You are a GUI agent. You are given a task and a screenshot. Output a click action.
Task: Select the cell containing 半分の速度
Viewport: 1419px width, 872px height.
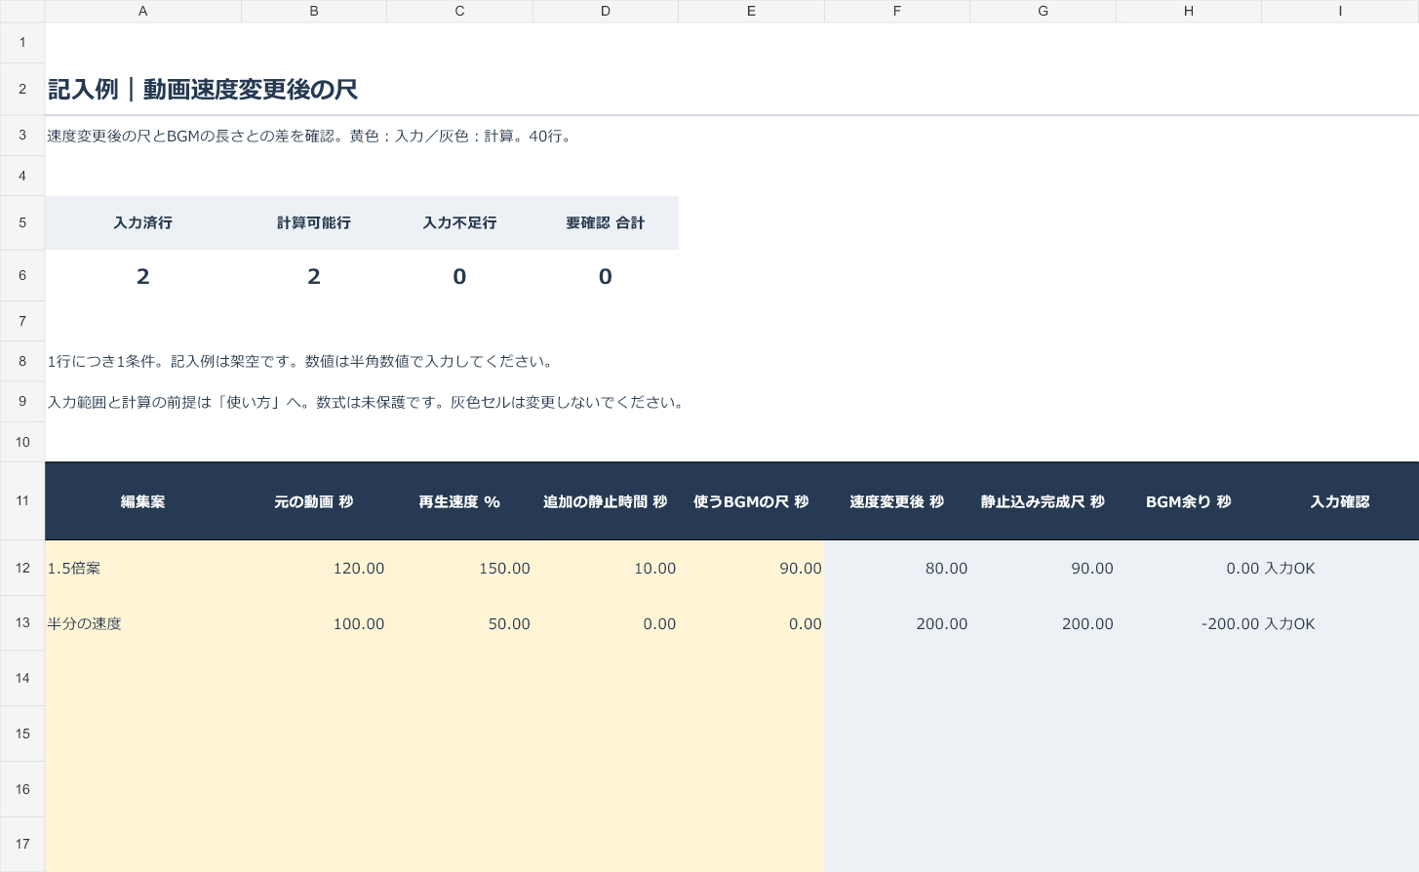[x=142, y=623]
